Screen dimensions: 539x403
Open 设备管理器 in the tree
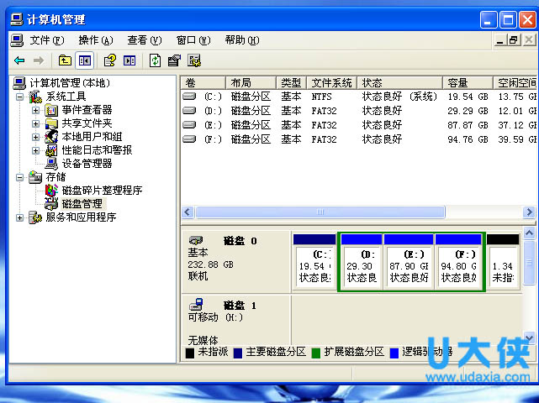[87, 164]
